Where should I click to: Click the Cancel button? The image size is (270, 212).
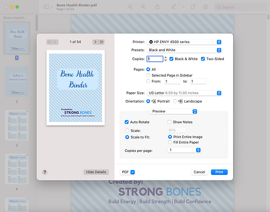click(x=199, y=172)
